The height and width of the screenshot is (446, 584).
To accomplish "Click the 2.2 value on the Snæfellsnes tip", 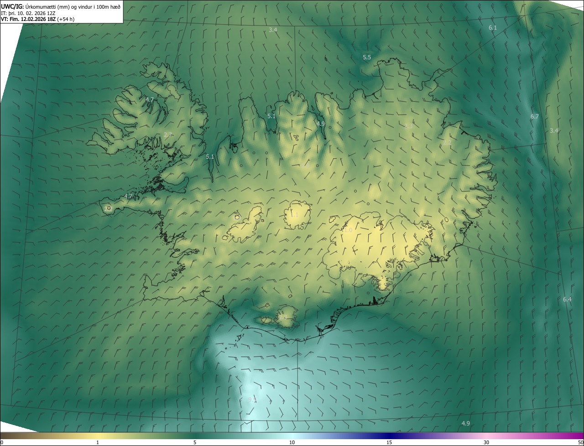I will pos(108,208).
